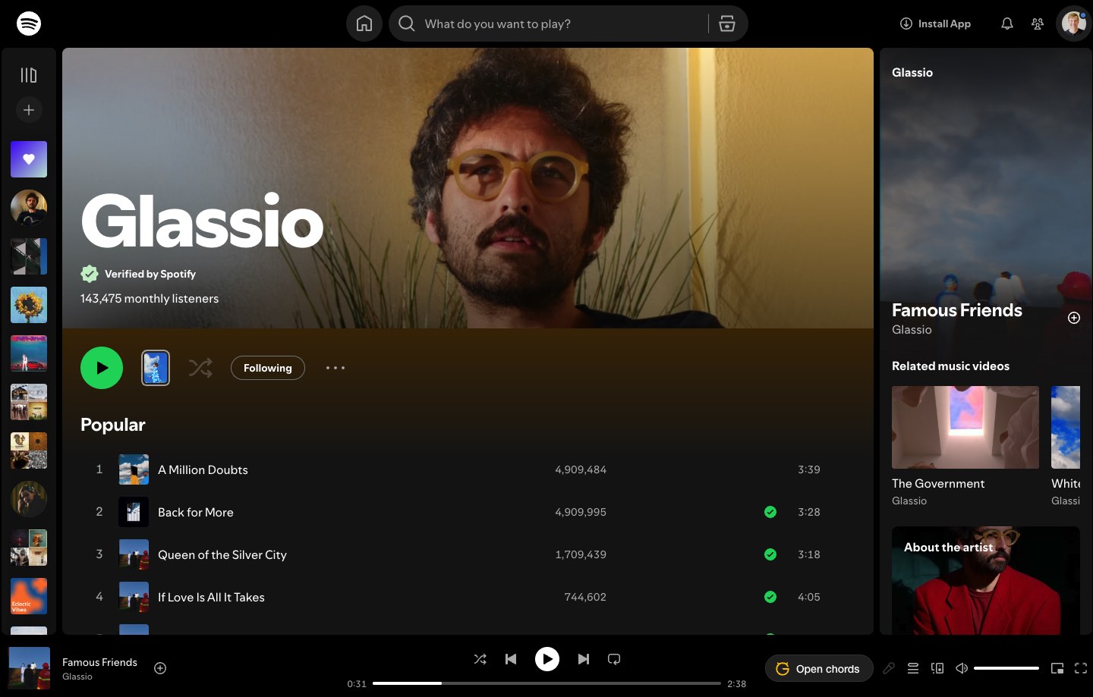This screenshot has height=697, width=1093.
Task: Click Famous Friends title in player bar
Action: pyautogui.click(x=99, y=662)
